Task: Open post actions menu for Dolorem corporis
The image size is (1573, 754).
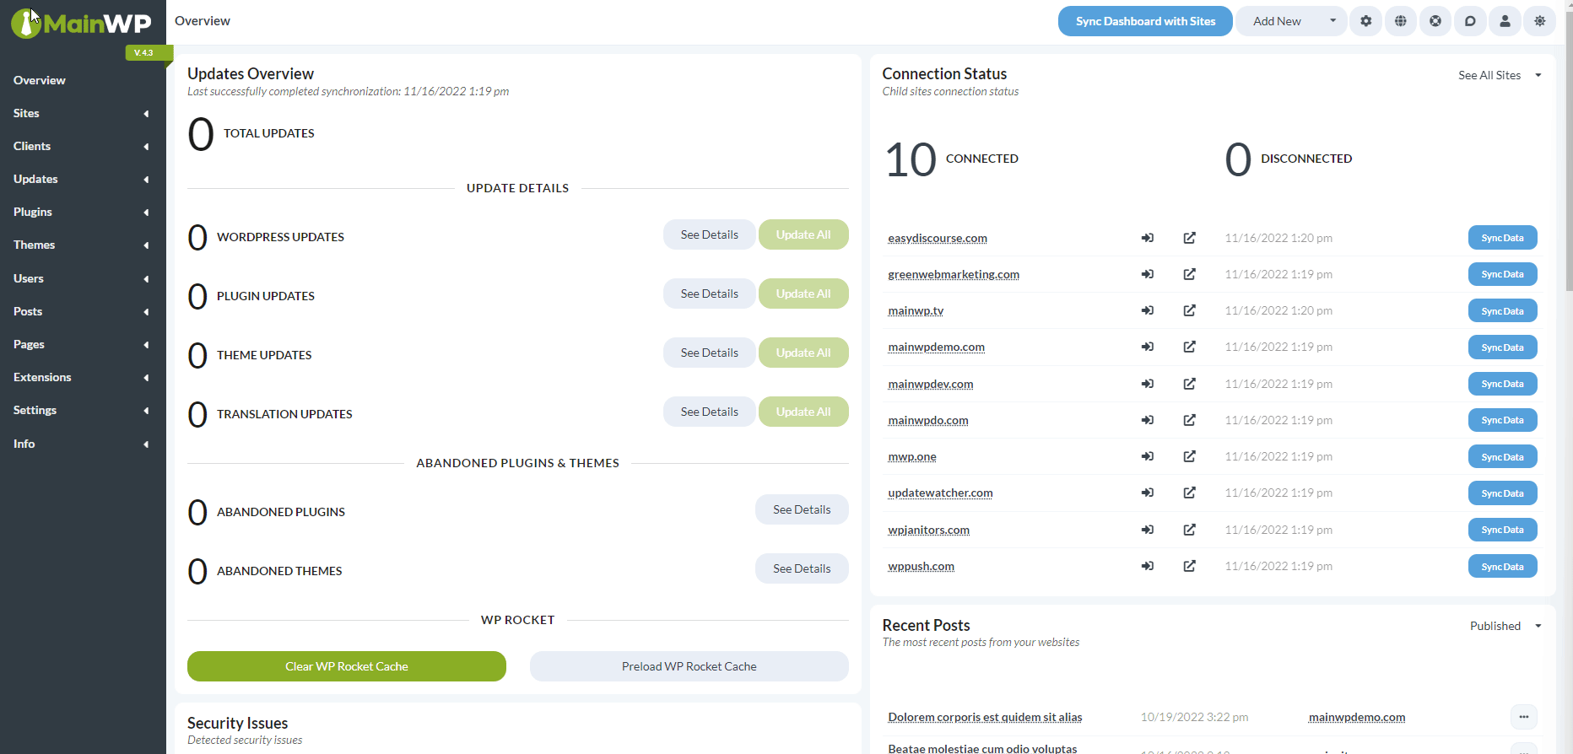Action: coord(1523,717)
